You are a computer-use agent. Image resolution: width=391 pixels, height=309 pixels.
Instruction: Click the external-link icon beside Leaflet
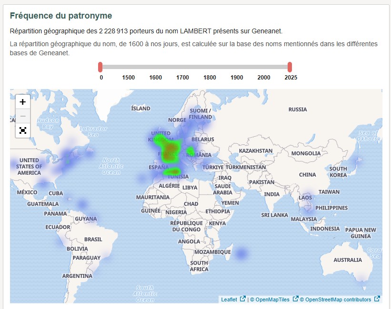[x=242, y=299]
